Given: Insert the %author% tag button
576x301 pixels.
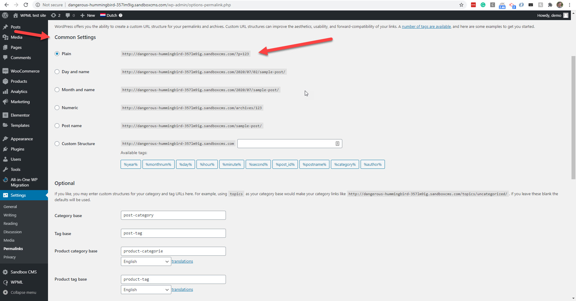Looking at the screenshot, I should pos(373,164).
